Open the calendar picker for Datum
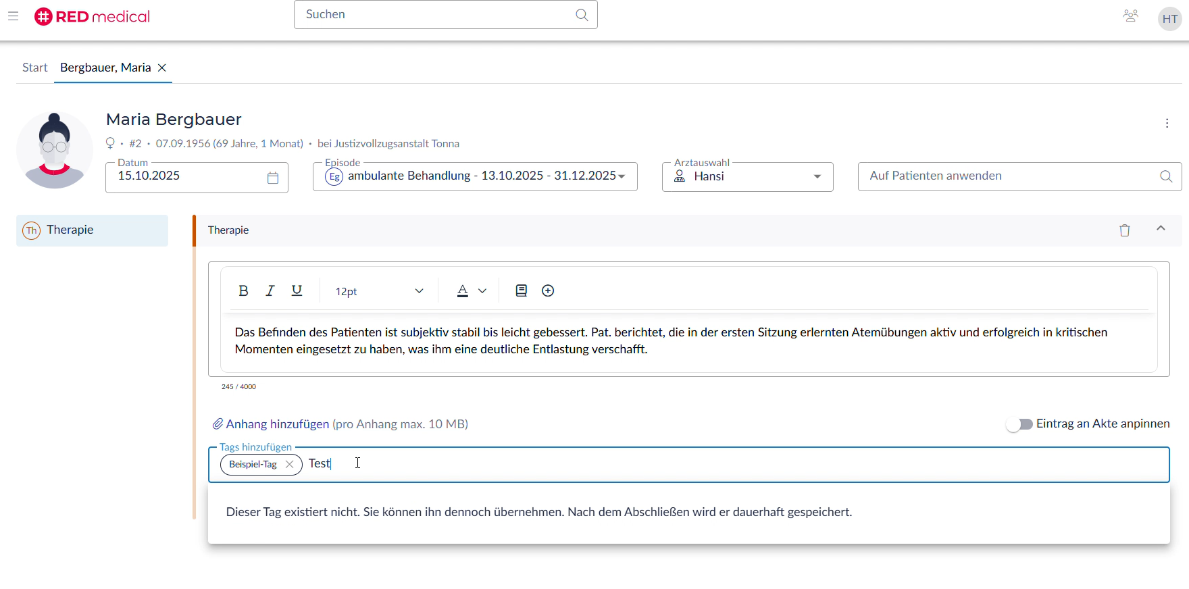The width and height of the screenshot is (1189, 589). click(x=273, y=178)
